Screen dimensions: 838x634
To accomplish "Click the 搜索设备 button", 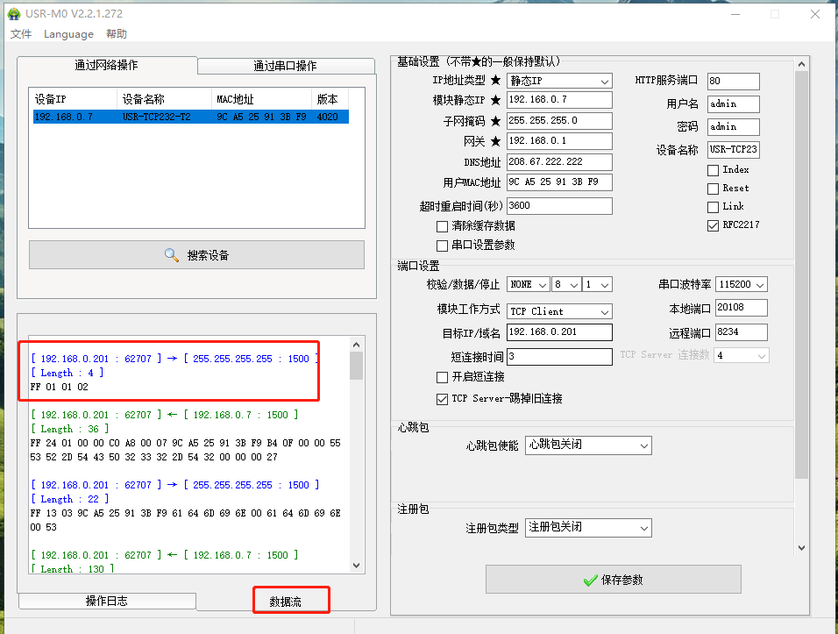I will tap(196, 255).
